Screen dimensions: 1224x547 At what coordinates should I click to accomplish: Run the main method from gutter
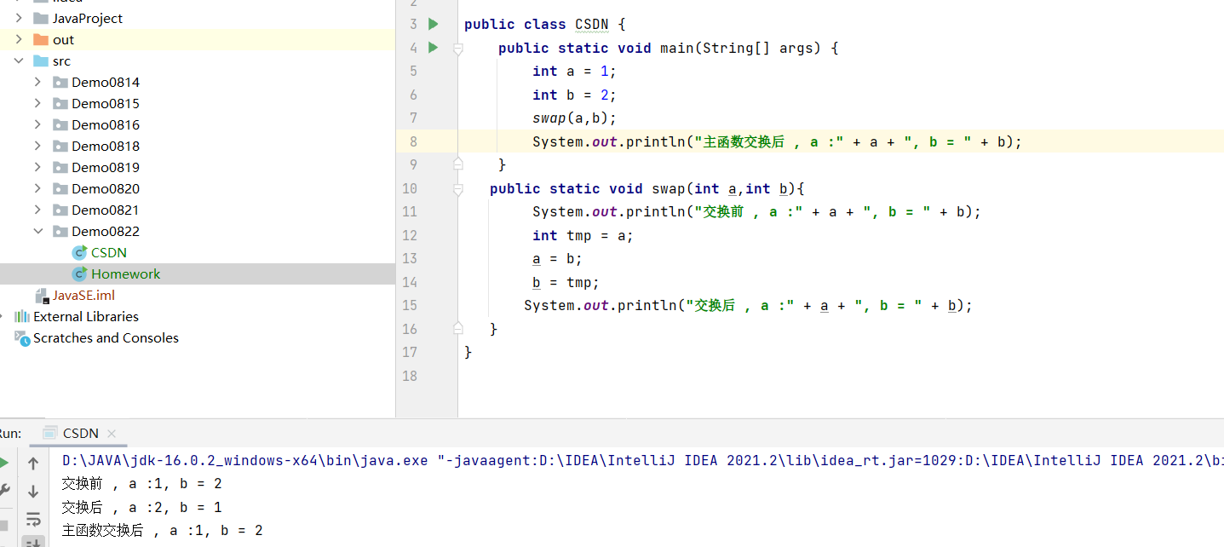[x=434, y=48]
